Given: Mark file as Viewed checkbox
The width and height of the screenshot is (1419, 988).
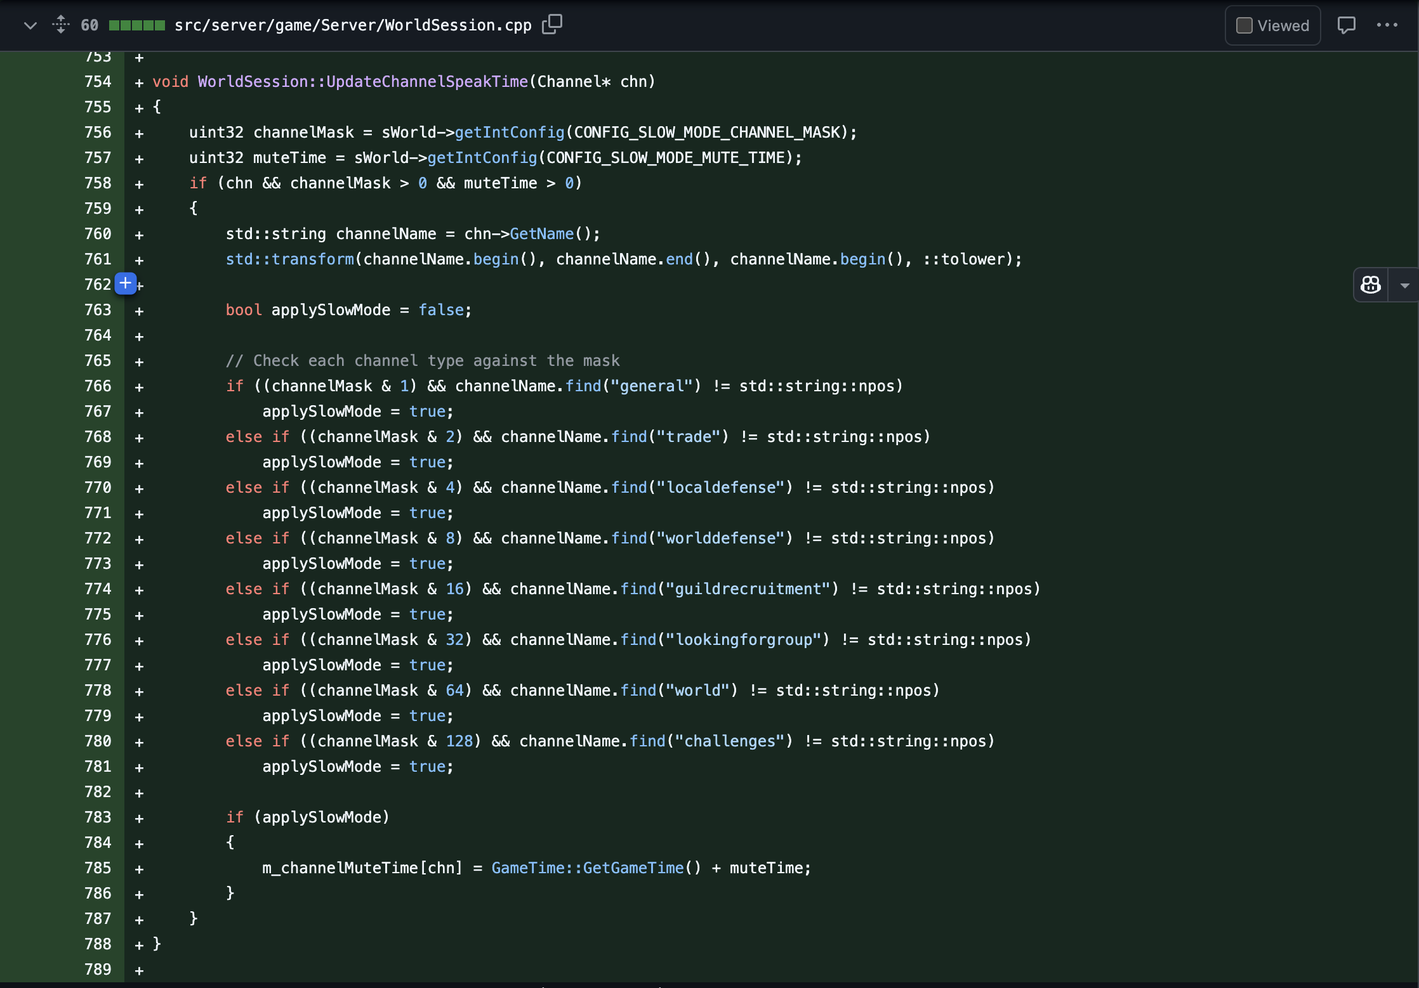Looking at the screenshot, I should tap(1244, 25).
